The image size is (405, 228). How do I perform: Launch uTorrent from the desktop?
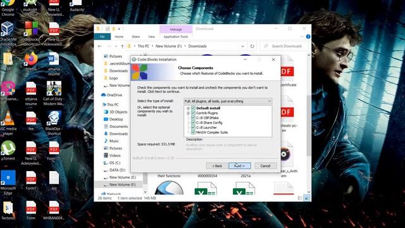[8, 151]
